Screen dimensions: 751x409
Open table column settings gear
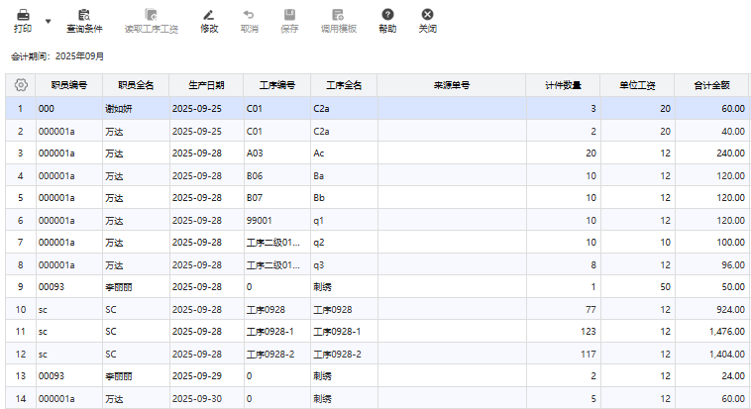click(x=20, y=85)
